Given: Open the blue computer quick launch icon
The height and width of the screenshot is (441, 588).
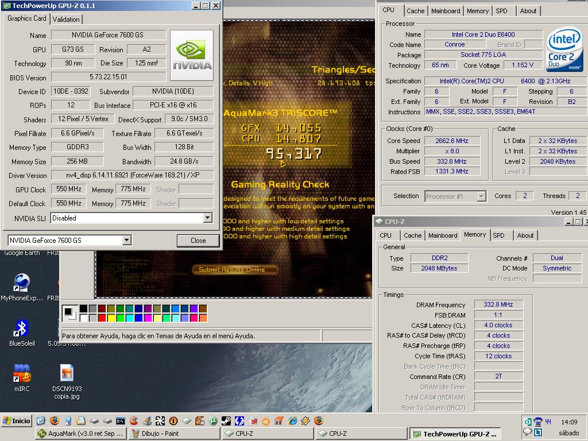Looking at the screenshot, I should (x=68, y=421).
